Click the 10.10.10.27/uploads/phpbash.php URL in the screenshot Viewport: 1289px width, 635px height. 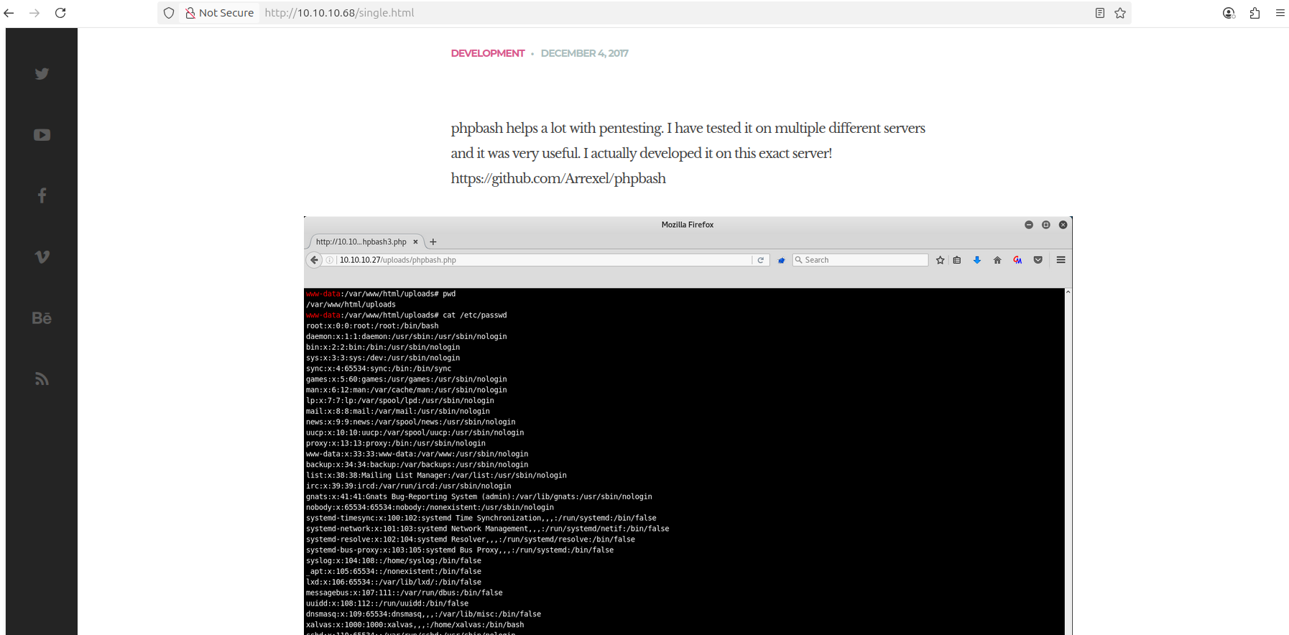coord(398,260)
